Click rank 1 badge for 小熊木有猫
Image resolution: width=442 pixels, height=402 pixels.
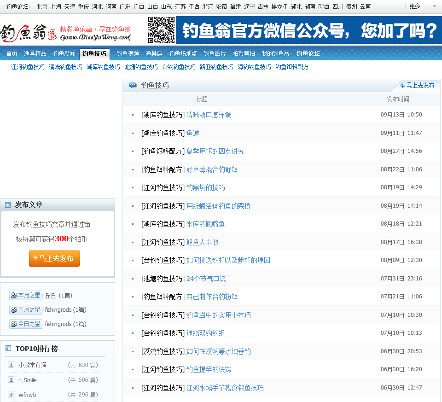tap(11, 365)
